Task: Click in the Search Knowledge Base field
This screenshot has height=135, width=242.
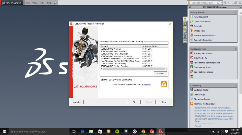Action: pos(203,3)
